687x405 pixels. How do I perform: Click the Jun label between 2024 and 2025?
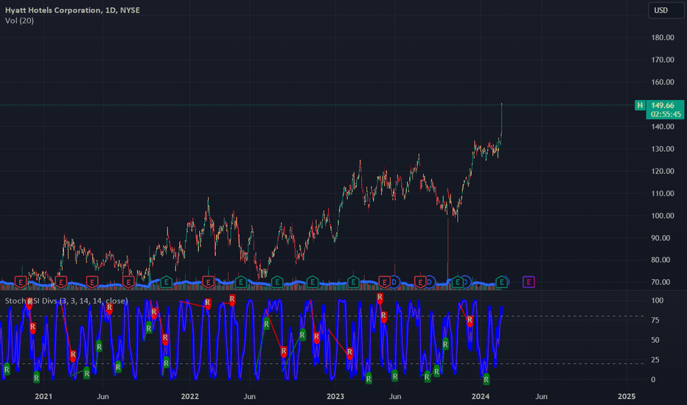click(541, 396)
